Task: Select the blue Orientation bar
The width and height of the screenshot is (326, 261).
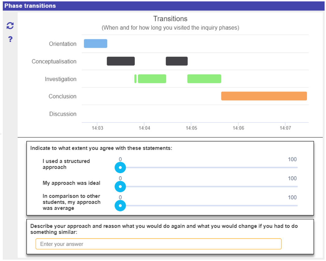Action: [95, 44]
